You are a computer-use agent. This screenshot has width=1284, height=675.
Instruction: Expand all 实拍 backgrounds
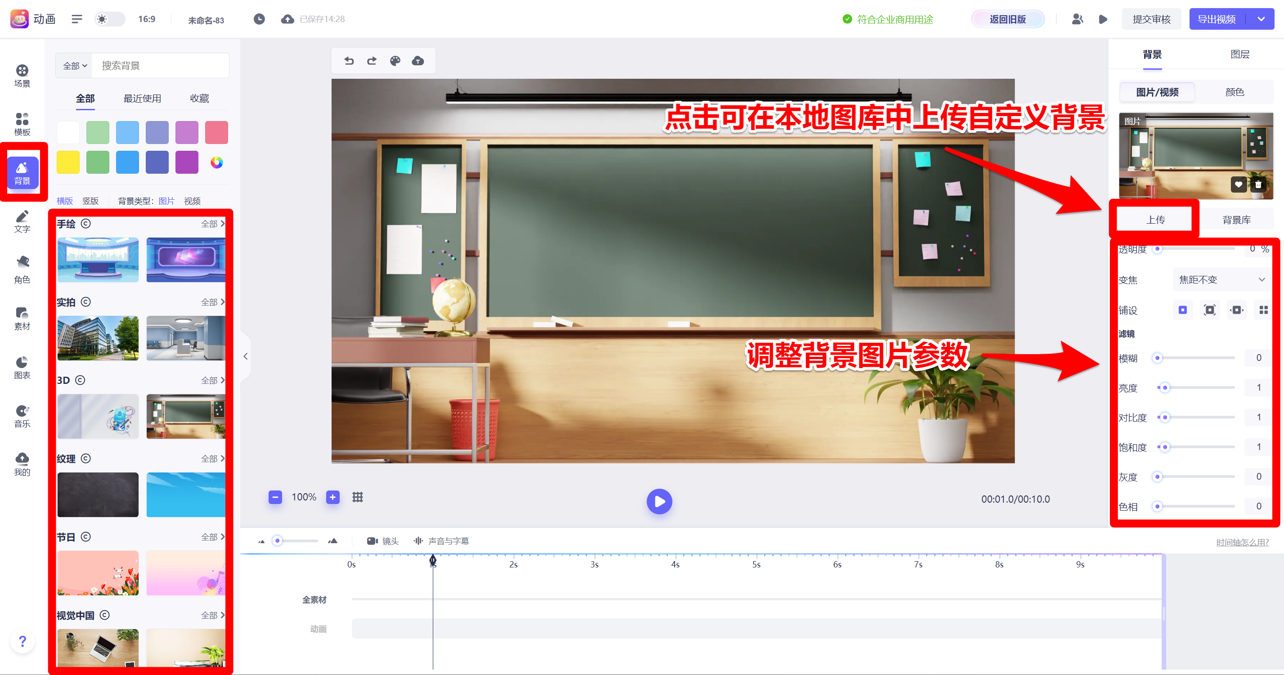coord(213,302)
